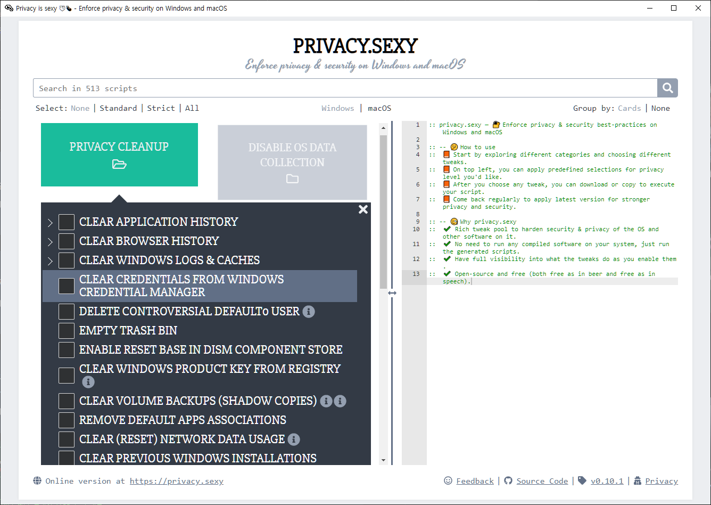Open the Privacy Cleanup card folder icon
Image resolution: width=711 pixels, height=505 pixels.
pyautogui.click(x=119, y=165)
